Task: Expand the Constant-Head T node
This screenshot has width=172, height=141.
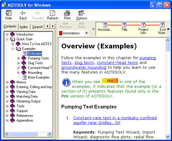Action: (x=19, y=68)
